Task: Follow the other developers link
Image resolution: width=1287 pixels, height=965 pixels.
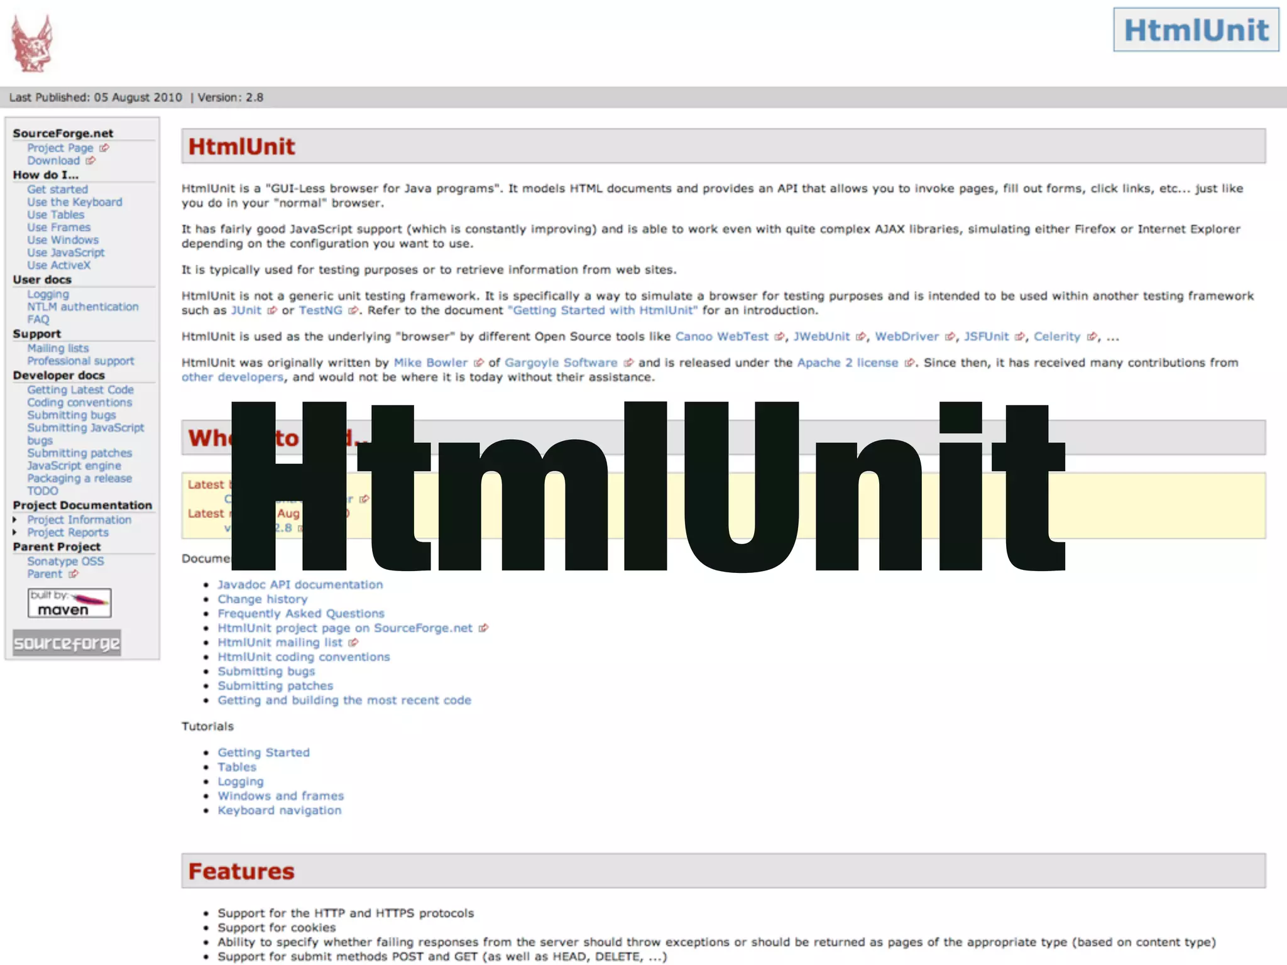Action: click(233, 377)
